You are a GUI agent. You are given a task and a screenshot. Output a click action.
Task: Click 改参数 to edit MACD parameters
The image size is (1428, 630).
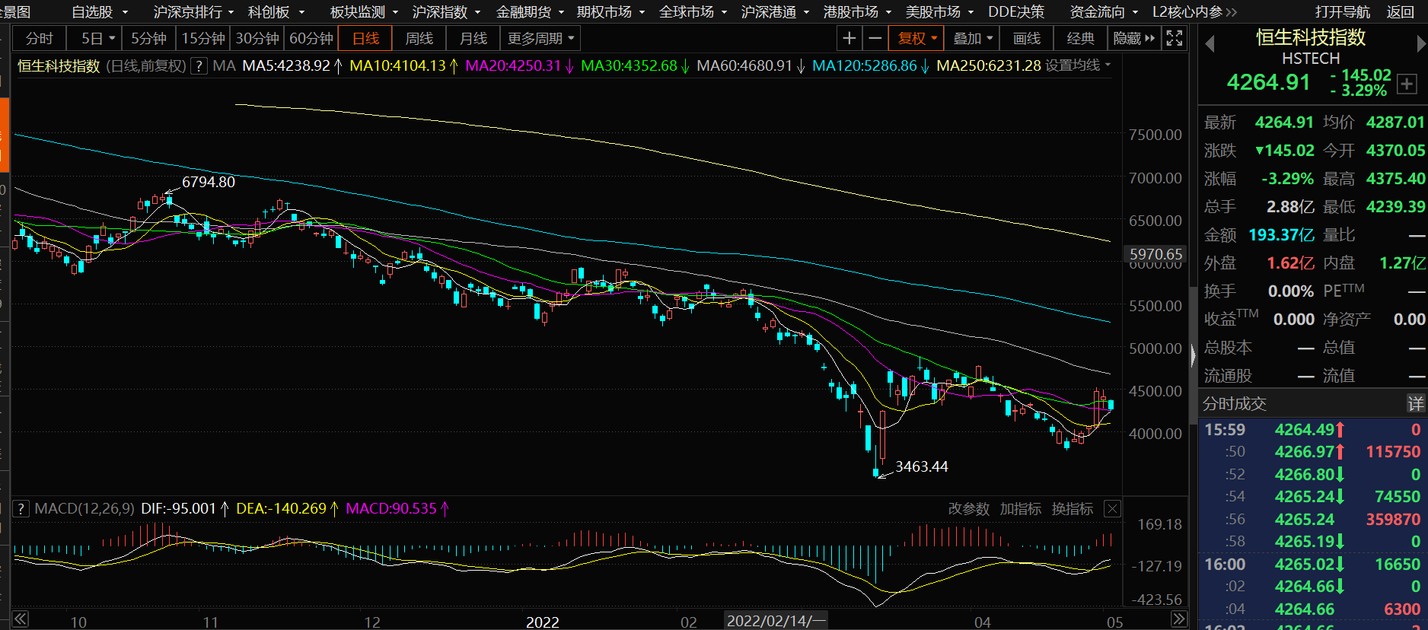968,509
